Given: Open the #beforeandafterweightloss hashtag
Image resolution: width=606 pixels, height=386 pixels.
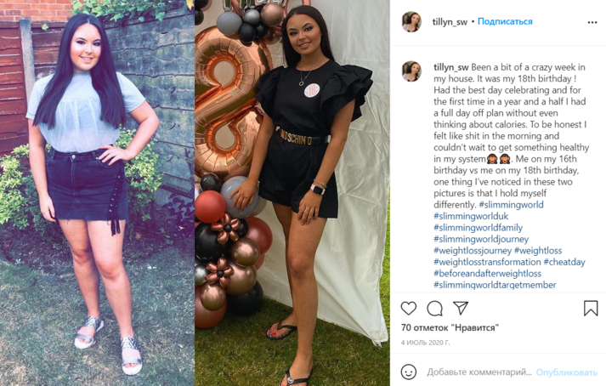Looking at the screenshot, I should 487,274.
